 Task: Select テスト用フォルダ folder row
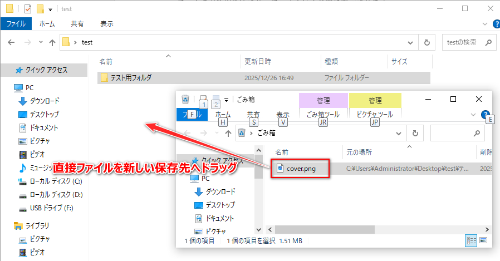pos(264,78)
